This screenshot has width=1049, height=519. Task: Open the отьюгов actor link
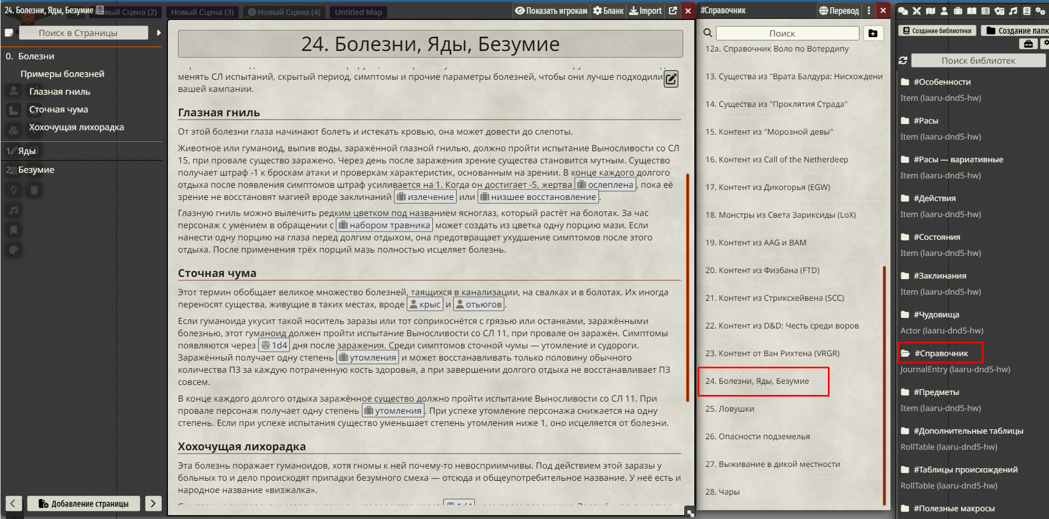pos(479,305)
